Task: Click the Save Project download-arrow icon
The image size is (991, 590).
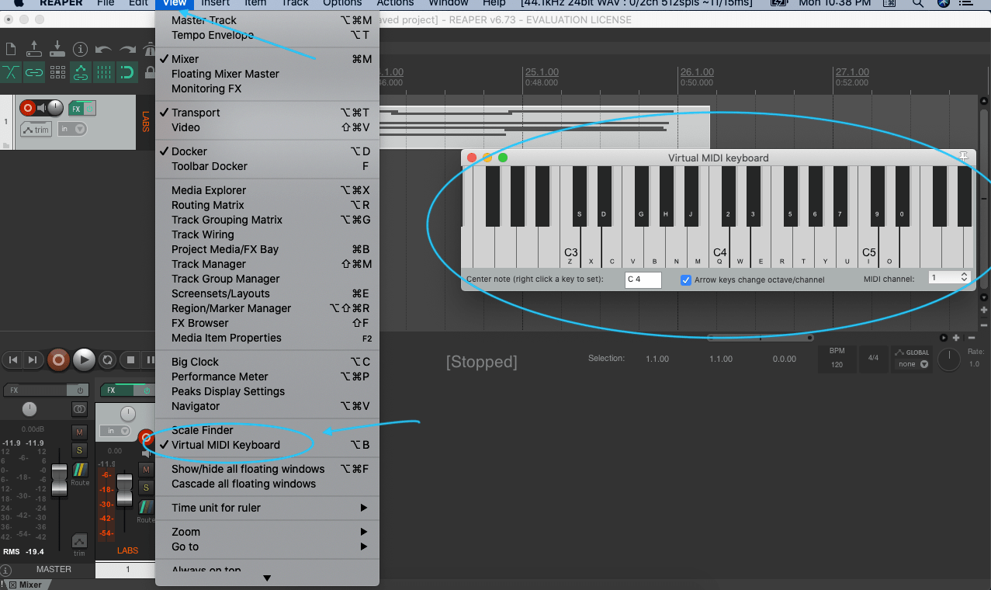Action: 57,49
